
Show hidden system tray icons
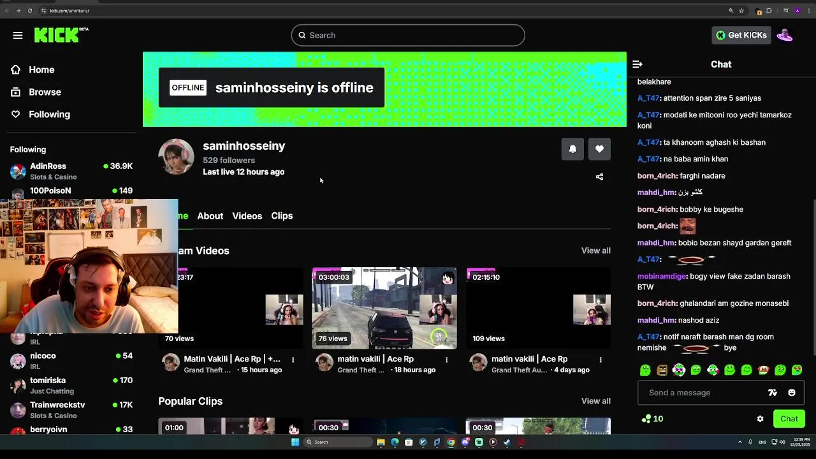[740, 442]
